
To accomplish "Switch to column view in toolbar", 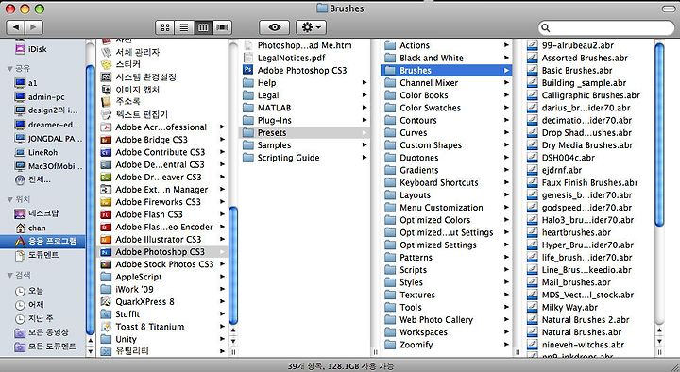I will tap(203, 27).
